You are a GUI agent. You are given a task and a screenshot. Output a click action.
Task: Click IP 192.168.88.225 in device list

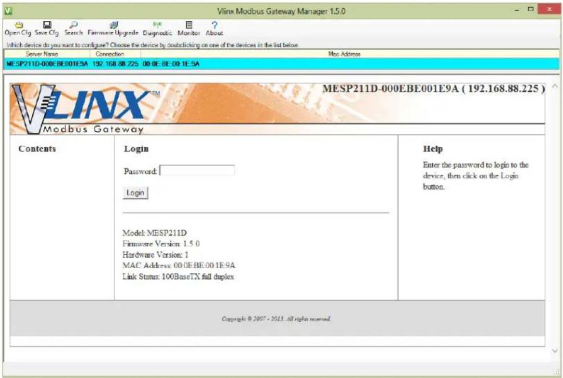tap(115, 64)
